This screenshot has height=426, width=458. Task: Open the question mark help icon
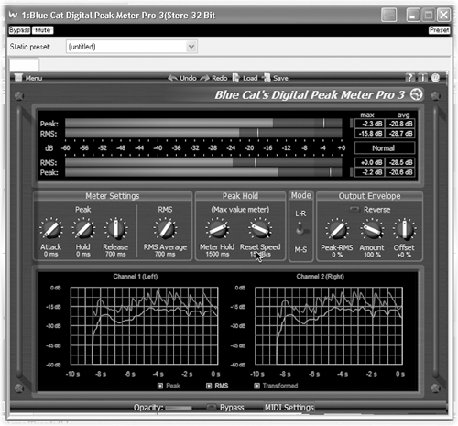[x=409, y=78]
